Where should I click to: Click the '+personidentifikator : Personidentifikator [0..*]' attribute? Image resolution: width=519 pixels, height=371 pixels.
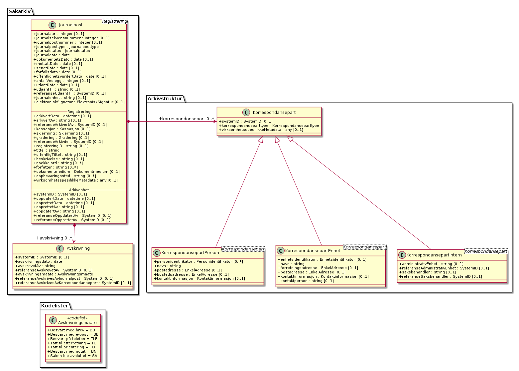[198, 262]
